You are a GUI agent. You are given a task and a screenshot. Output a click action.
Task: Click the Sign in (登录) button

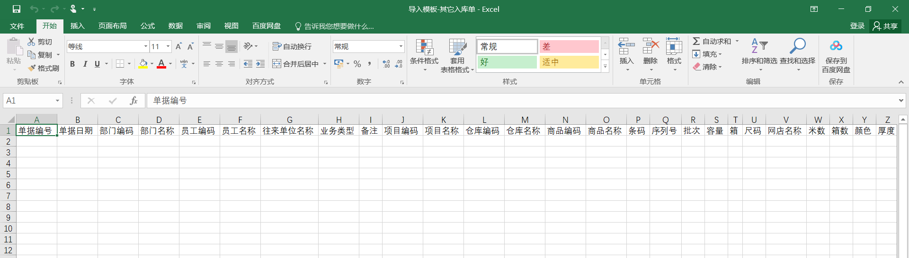pyautogui.click(x=857, y=26)
